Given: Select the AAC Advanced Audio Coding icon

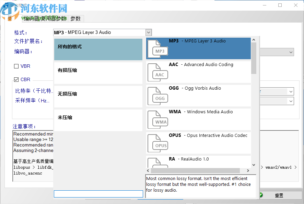Looking at the screenshot, I should pyautogui.click(x=157, y=72).
